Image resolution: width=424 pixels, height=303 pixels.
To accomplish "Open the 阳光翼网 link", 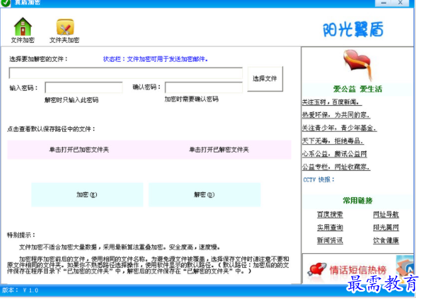I will click(x=386, y=227).
